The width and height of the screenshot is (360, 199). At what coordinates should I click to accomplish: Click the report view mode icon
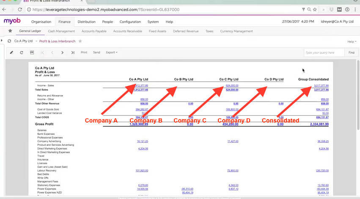click(32, 52)
